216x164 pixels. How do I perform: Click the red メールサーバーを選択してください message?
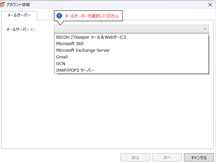click(92, 16)
